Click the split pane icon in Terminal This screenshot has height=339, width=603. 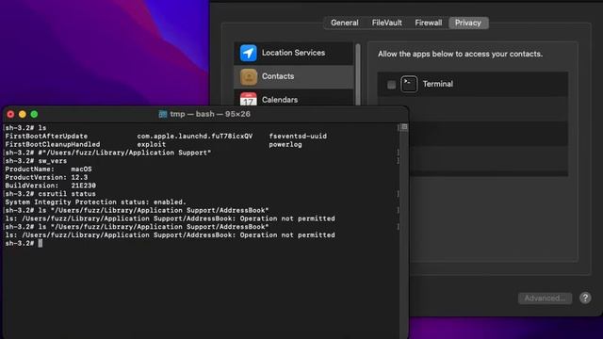pos(404,127)
